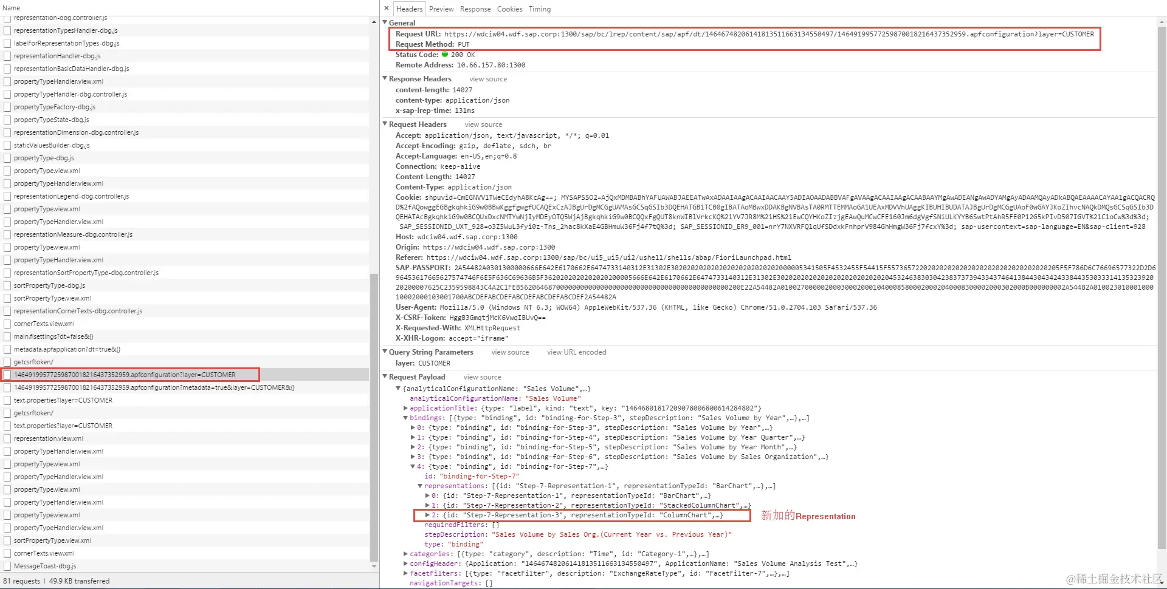
Task: Select MessageToast-dbg.js request
Action: point(185,566)
